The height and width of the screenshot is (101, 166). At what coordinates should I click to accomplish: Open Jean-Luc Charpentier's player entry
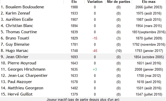pos(28,76)
